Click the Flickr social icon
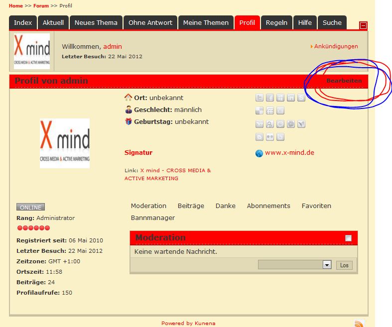The image size is (392, 327). (x=270, y=137)
